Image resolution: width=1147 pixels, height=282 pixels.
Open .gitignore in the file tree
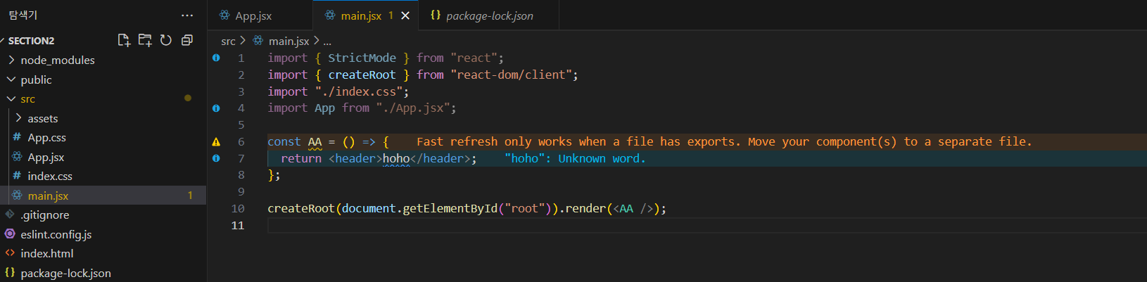tap(45, 214)
